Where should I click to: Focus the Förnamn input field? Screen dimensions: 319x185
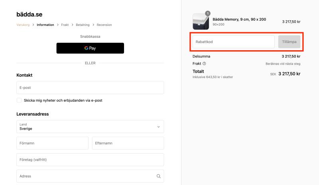53,143
